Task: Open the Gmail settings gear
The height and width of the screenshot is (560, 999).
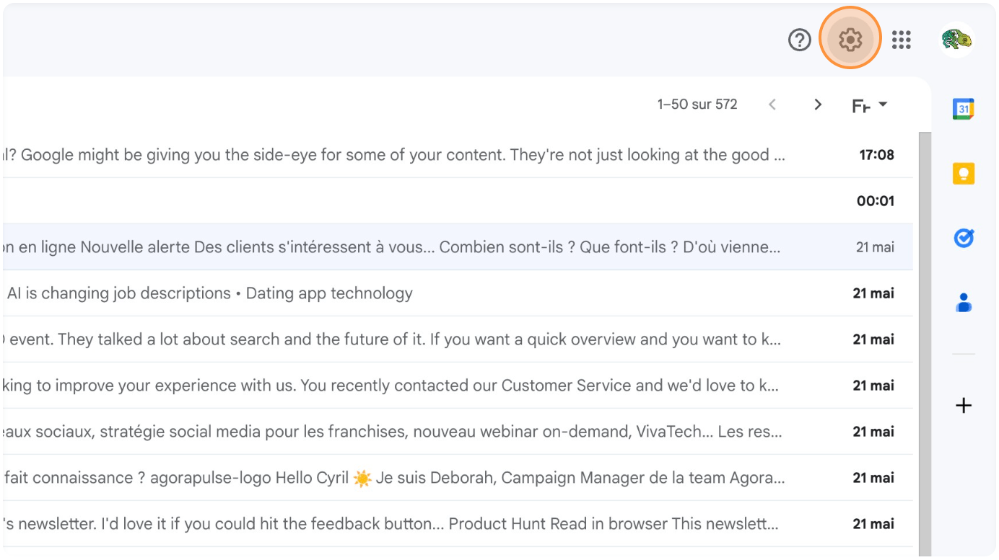Action: (x=850, y=40)
